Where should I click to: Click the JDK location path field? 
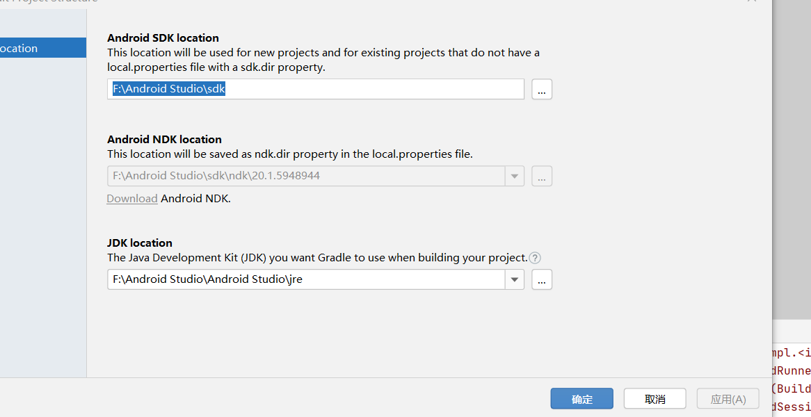(306, 279)
